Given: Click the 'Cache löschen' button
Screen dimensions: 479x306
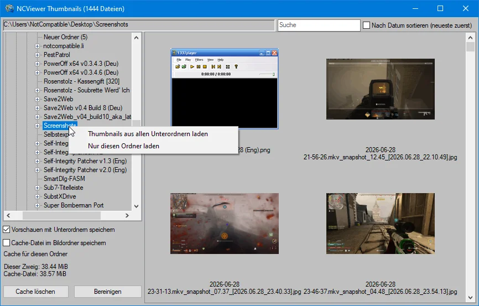Looking at the screenshot, I should click(35, 292).
